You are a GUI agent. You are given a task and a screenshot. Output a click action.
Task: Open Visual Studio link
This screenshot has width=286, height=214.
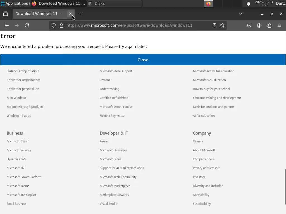(x=109, y=204)
